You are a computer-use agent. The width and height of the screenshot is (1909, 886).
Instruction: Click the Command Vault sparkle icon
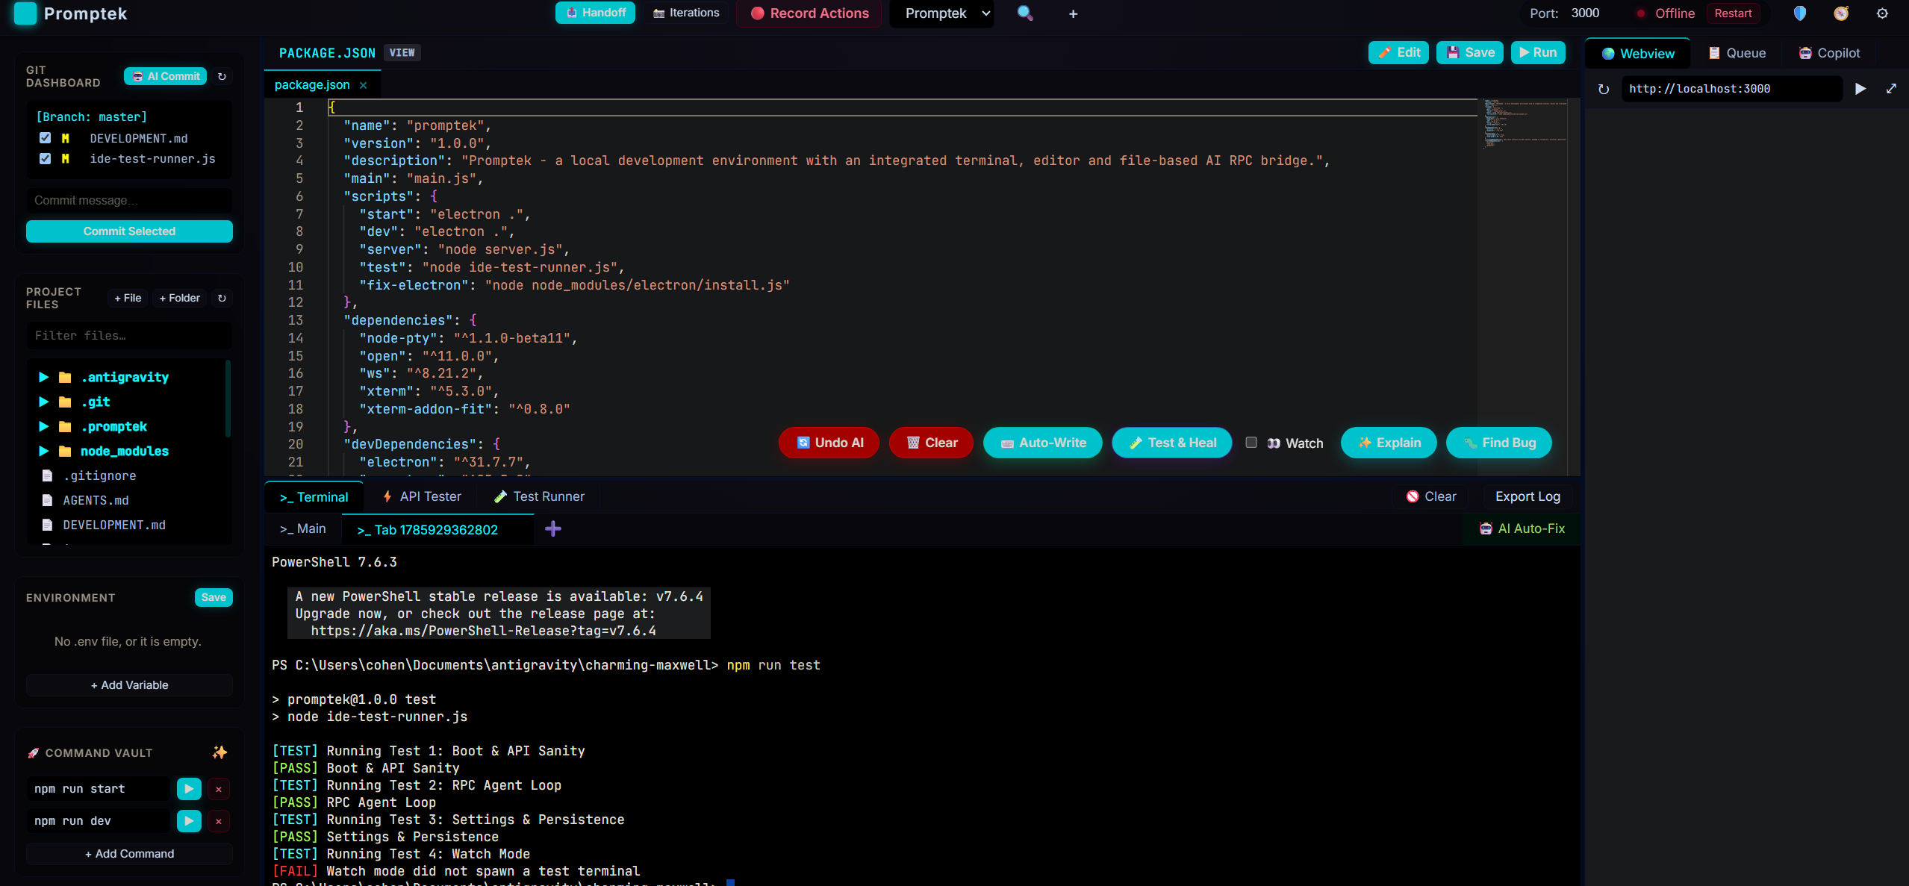click(219, 752)
